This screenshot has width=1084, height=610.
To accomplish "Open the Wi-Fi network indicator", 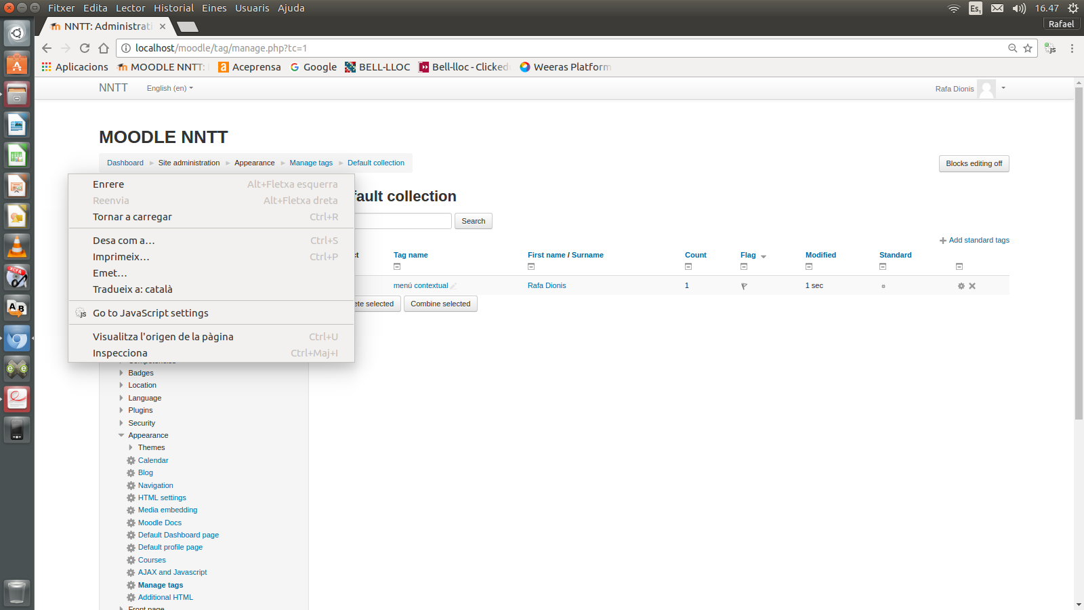I will [x=954, y=8].
